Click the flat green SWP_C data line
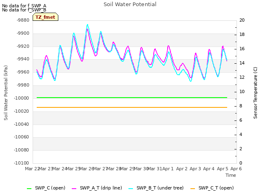Image resolution: width=261 pixels, height=196 pixels. [x=132, y=98]
